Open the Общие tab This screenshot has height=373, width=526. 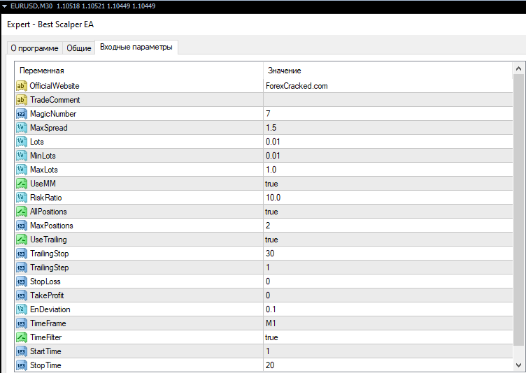click(78, 48)
